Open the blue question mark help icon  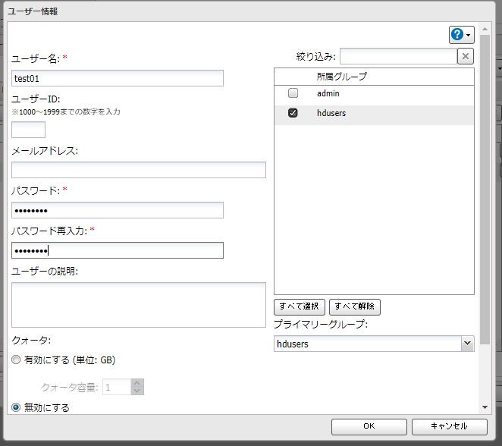[457, 34]
